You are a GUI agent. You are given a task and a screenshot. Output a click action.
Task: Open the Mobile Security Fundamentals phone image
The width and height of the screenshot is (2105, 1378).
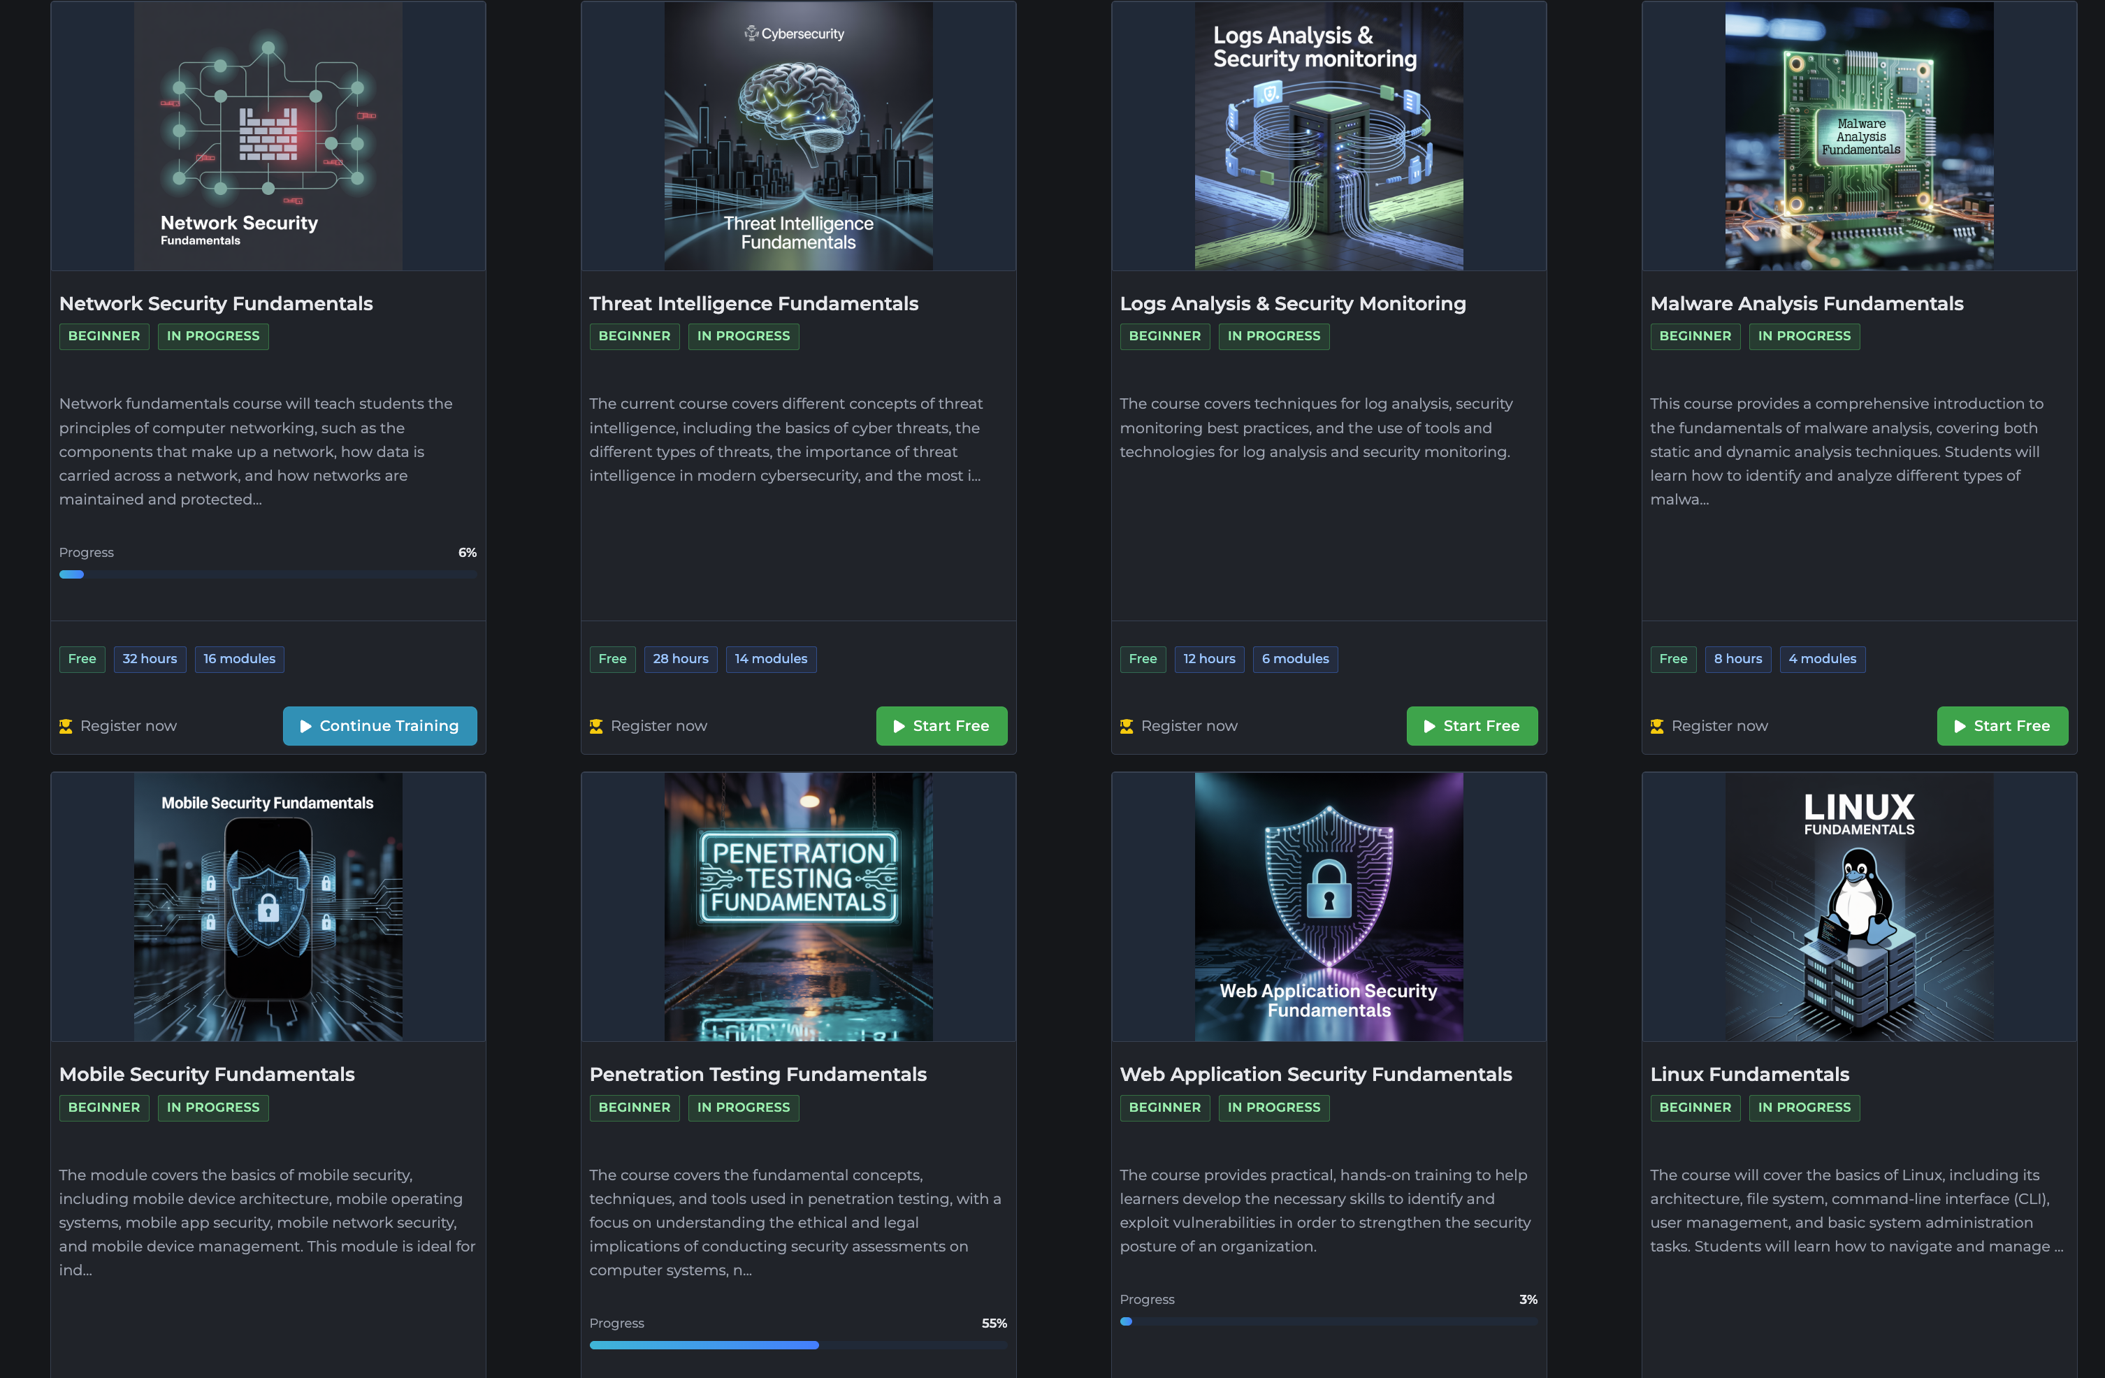click(x=268, y=906)
